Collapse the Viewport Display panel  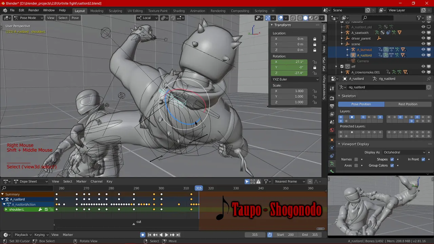pyautogui.click(x=339, y=144)
